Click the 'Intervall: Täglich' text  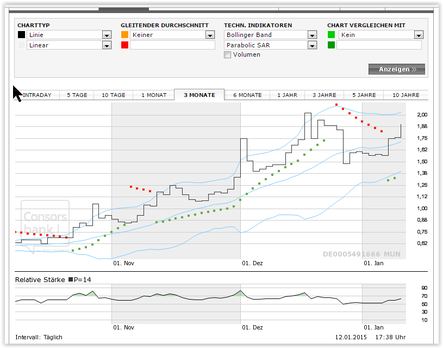(x=39, y=337)
